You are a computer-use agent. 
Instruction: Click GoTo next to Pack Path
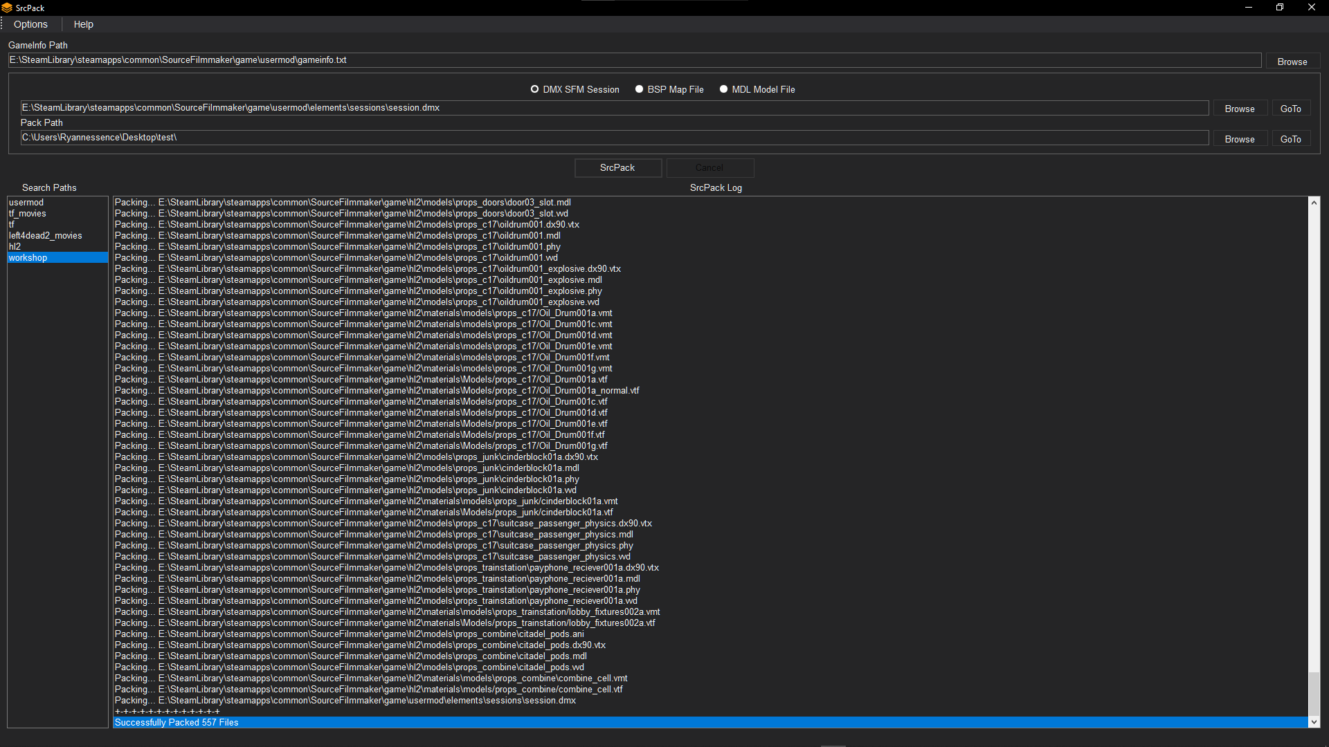(x=1290, y=139)
